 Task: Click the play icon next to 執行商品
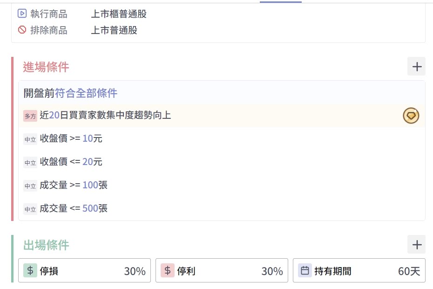[22, 14]
